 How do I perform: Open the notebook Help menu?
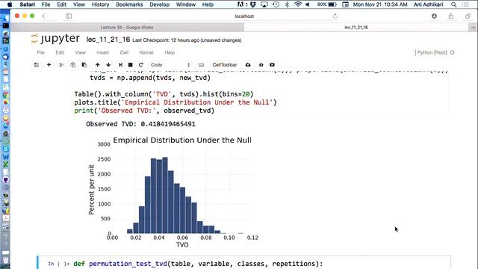pyautogui.click(x=170, y=52)
